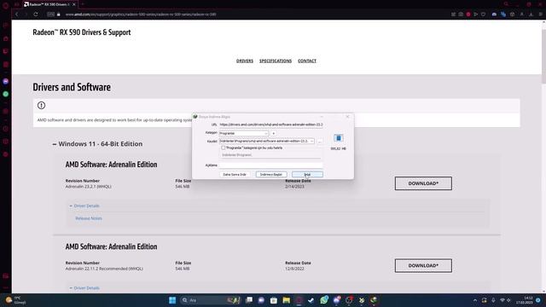
Task: Click the browse ellipsis button beside save path
Action: click(x=320, y=142)
